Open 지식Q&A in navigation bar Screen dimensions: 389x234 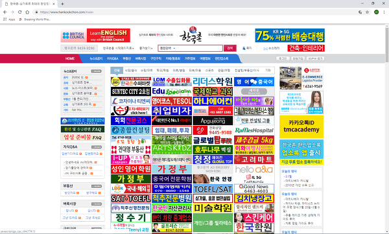[x=112, y=58]
